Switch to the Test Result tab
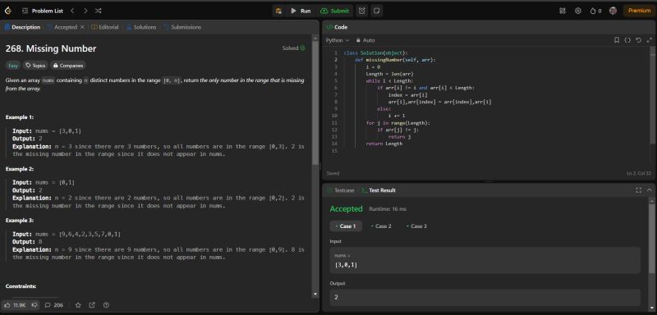 pyautogui.click(x=379, y=190)
